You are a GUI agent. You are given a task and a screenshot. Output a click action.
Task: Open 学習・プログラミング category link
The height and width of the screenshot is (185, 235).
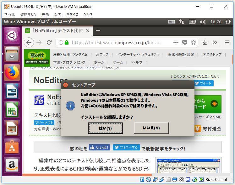pos(69,62)
